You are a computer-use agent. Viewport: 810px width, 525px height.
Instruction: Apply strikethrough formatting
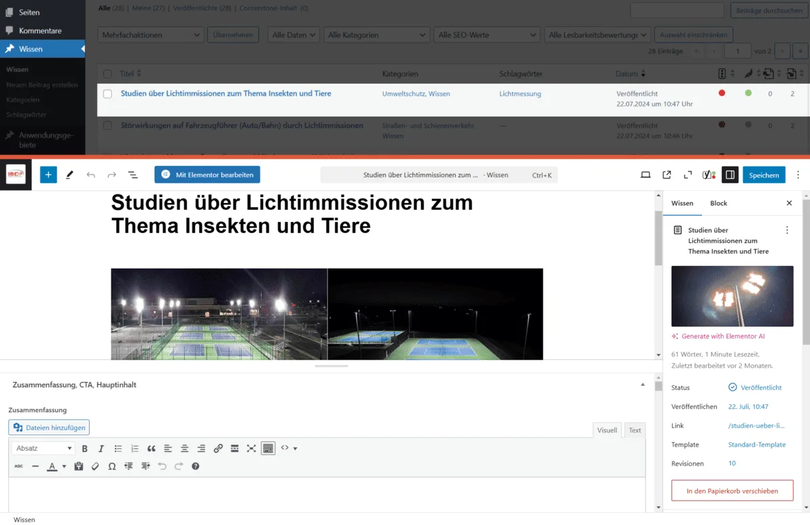pyautogui.click(x=18, y=466)
